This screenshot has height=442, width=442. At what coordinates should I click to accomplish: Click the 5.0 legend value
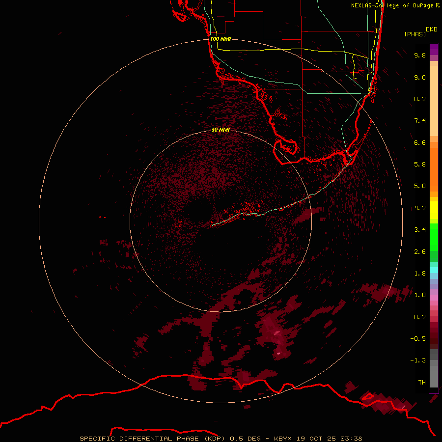(x=420, y=186)
